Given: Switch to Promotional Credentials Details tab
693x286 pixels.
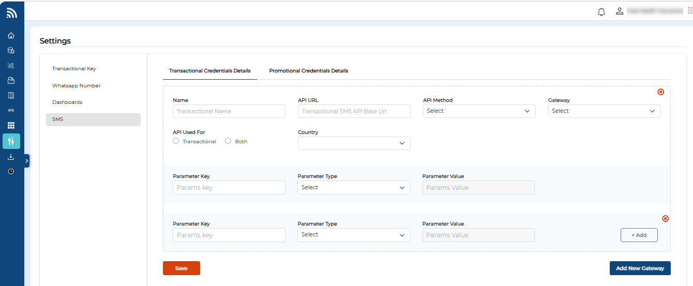Looking at the screenshot, I should (x=308, y=71).
